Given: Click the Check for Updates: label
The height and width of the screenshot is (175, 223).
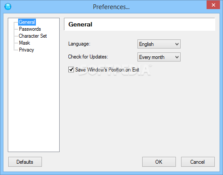Looking at the screenshot, I should point(88,57).
